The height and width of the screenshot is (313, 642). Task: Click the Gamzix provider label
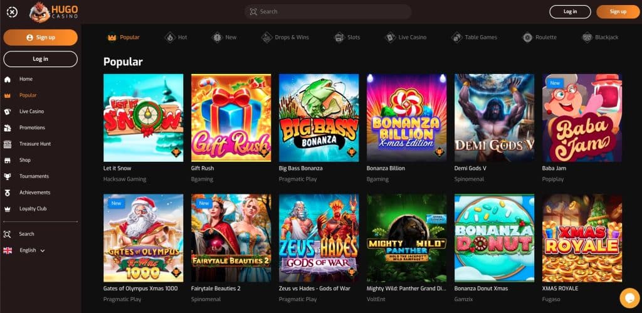pos(463,299)
